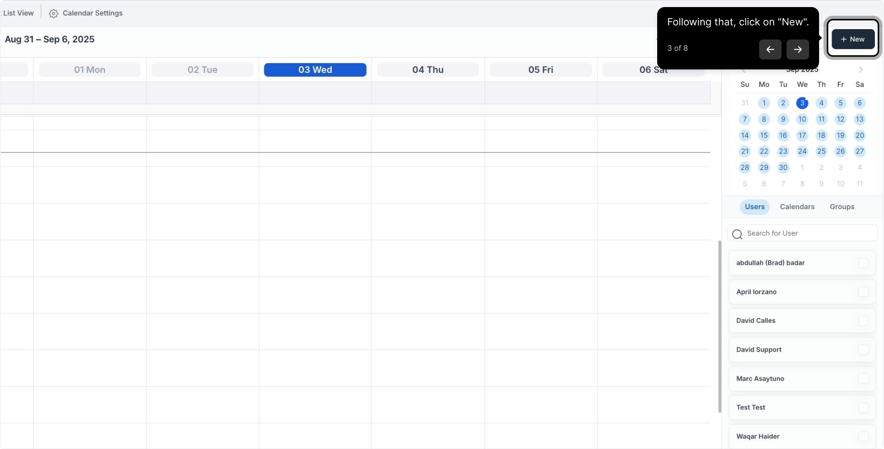Select 04 Thu day header
This screenshot has width=884, height=449.
tap(428, 70)
